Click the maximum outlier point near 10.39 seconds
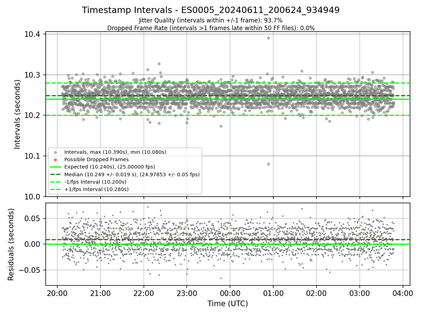Image resolution: width=422 pixels, height=316 pixels. click(x=268, y=38)
